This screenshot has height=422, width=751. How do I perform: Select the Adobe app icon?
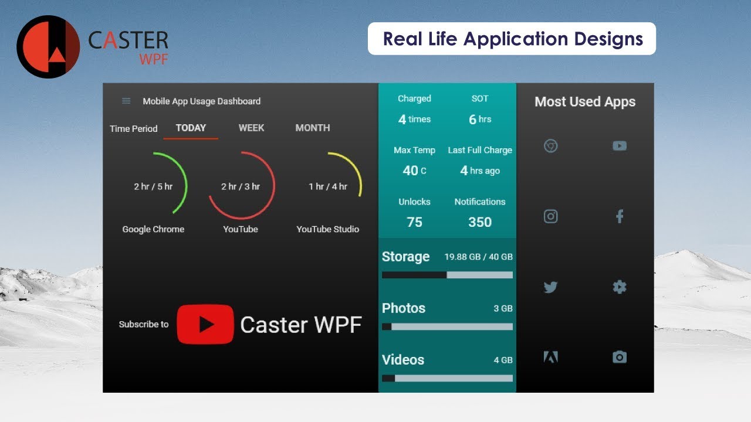pos(550,357)
